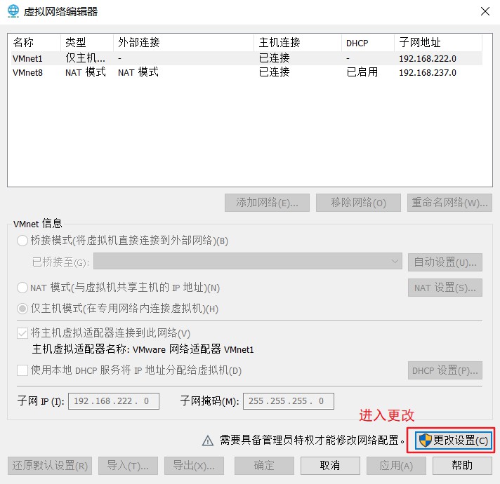
Task: Click subnet address 192.168.237.0
Action: coord(428,73)
